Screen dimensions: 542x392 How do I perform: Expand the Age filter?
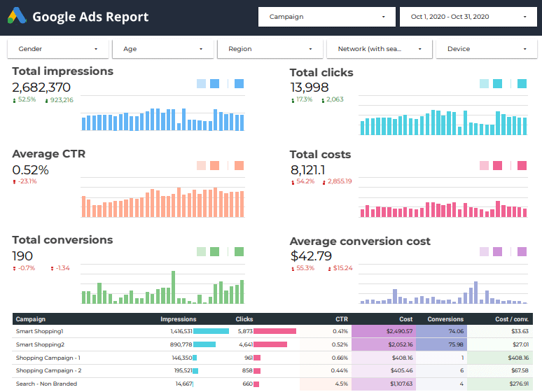coord(162,49)
